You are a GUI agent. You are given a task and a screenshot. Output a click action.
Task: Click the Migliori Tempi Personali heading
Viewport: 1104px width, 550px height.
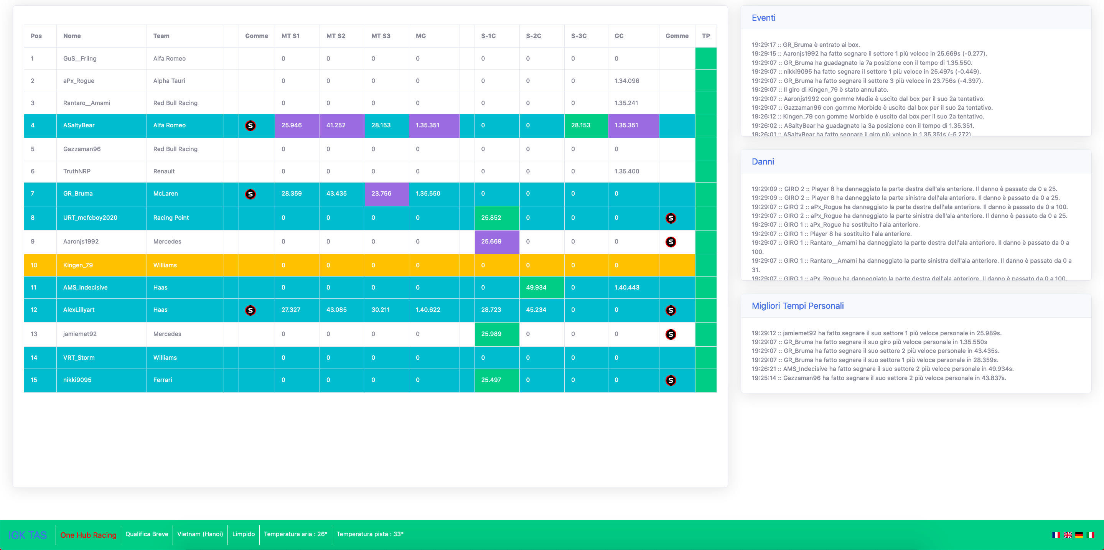[x=798, y=306]
